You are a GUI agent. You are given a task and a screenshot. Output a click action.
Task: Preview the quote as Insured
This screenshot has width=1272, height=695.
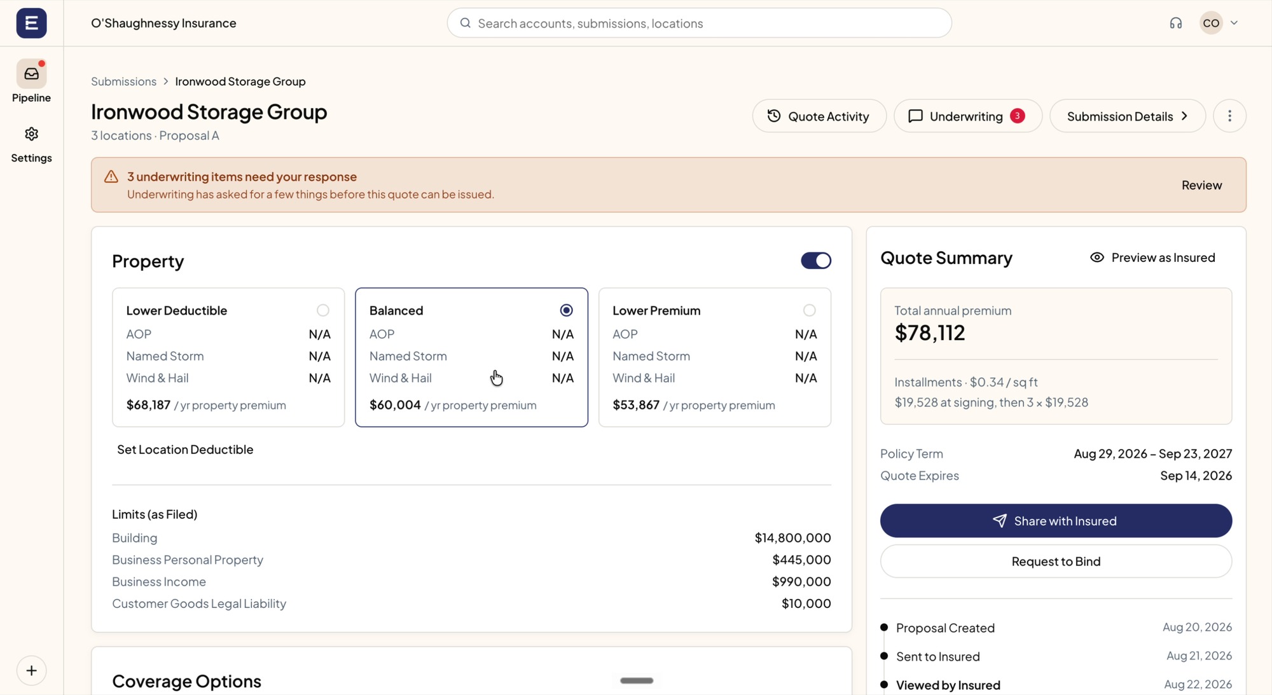tap(1152, 258)
